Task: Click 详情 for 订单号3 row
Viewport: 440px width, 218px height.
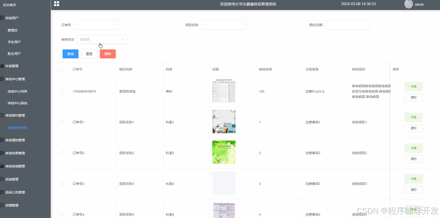Action: (413, 179)
